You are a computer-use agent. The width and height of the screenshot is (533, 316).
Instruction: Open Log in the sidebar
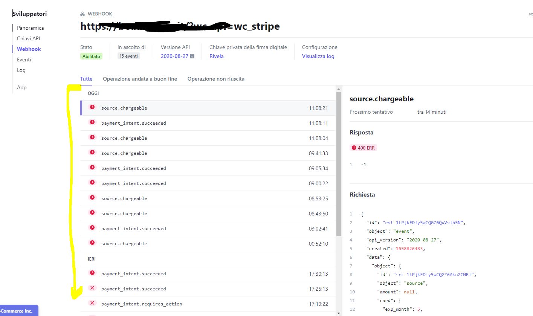point(21,70)
